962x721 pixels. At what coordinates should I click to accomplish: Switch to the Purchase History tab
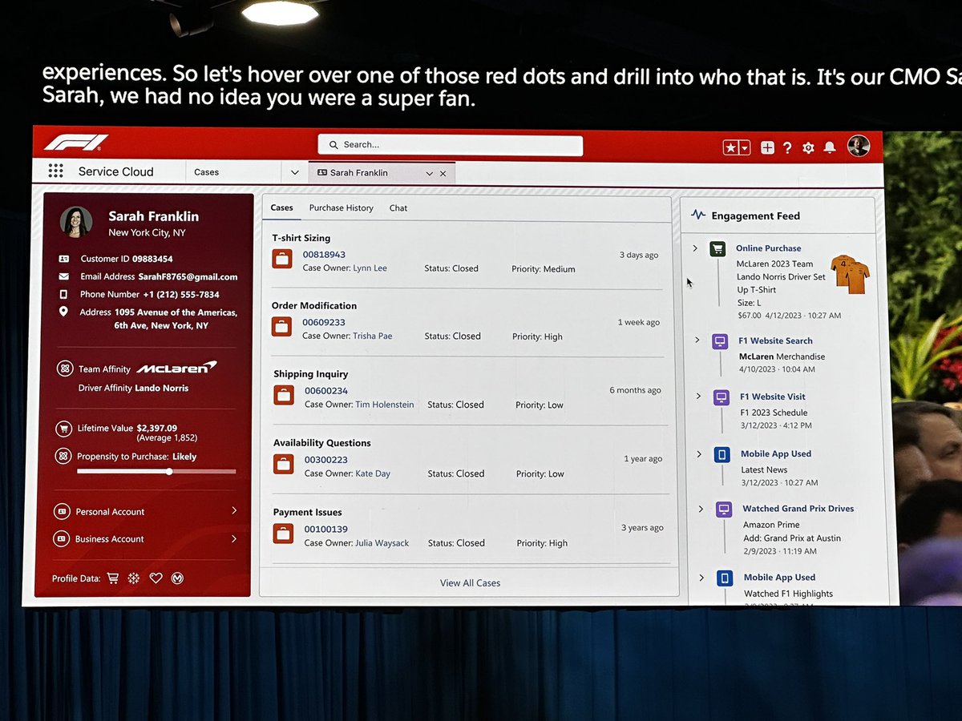coord(341,207)
